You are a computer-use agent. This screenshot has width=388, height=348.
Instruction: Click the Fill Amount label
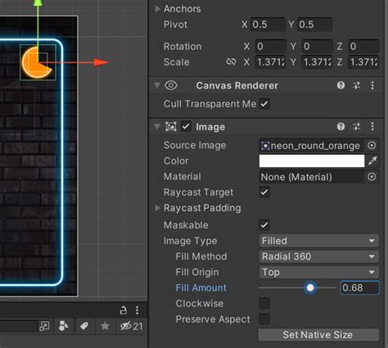(x=201, y=287)
